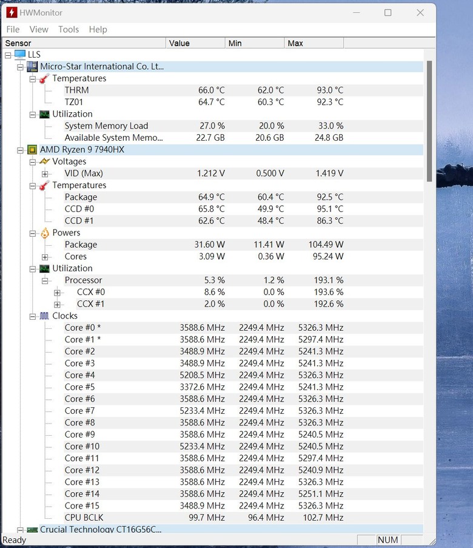Collapse the Processor utilization entry
The image size is (473, 548).
tap(45, 280)
